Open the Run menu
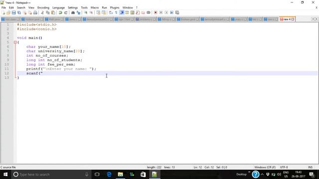The height and width of the screenshot is (179, 319). (104, 7)
